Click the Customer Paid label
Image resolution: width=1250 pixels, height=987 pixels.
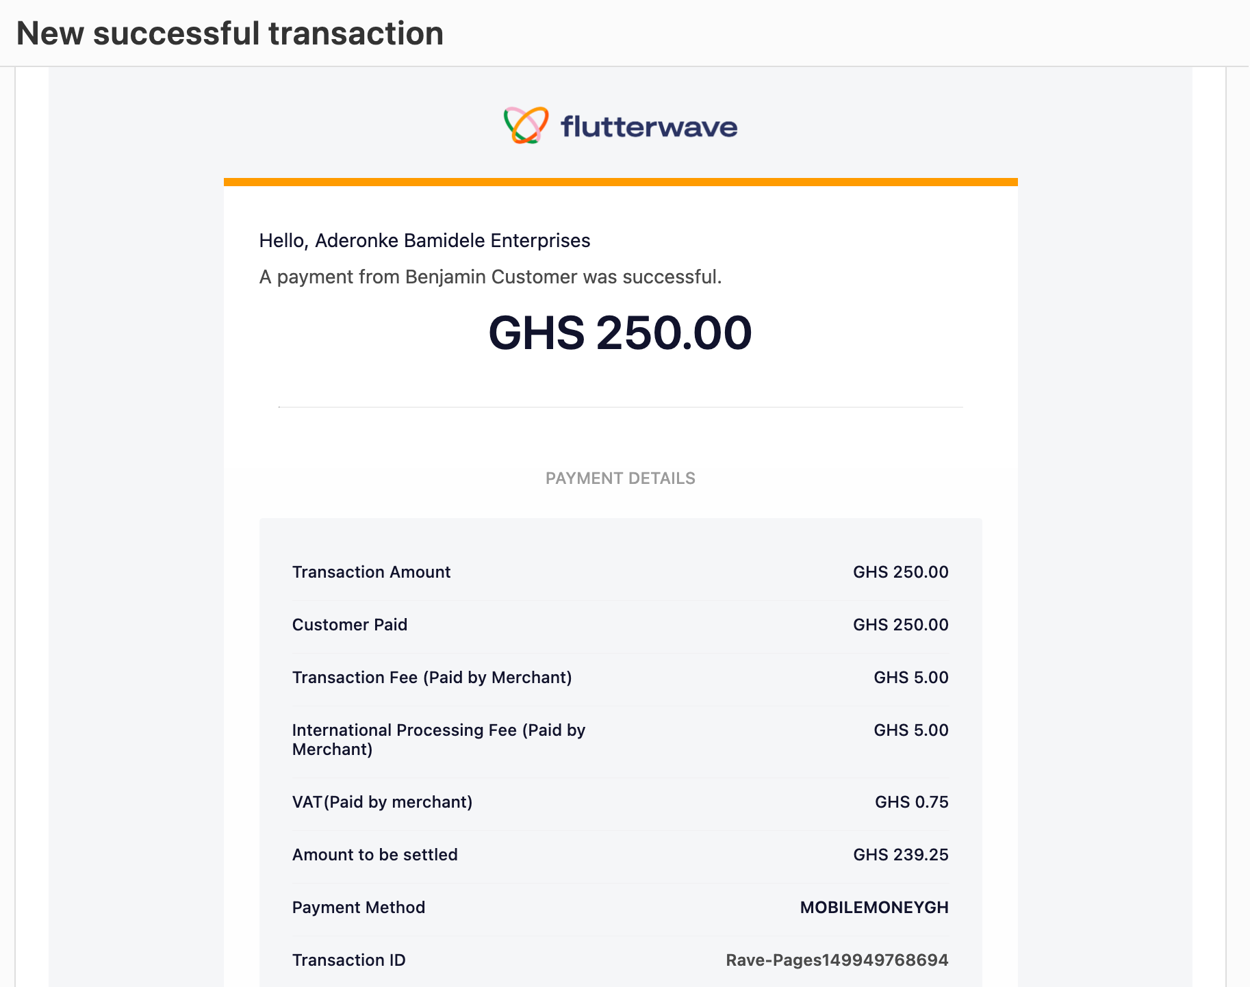[x=350, y=625]
